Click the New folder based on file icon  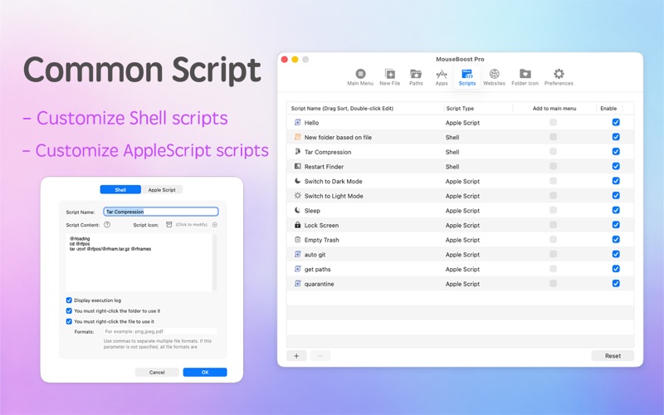click(297, 137)
